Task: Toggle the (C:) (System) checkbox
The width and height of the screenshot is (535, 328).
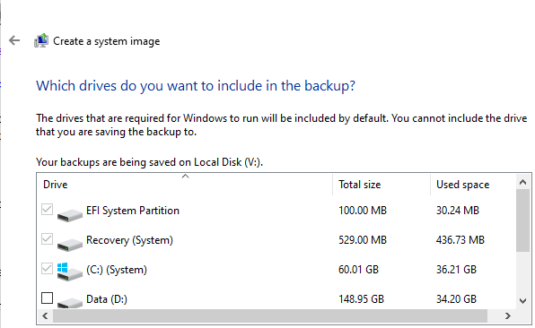Action: pos(47,268)
